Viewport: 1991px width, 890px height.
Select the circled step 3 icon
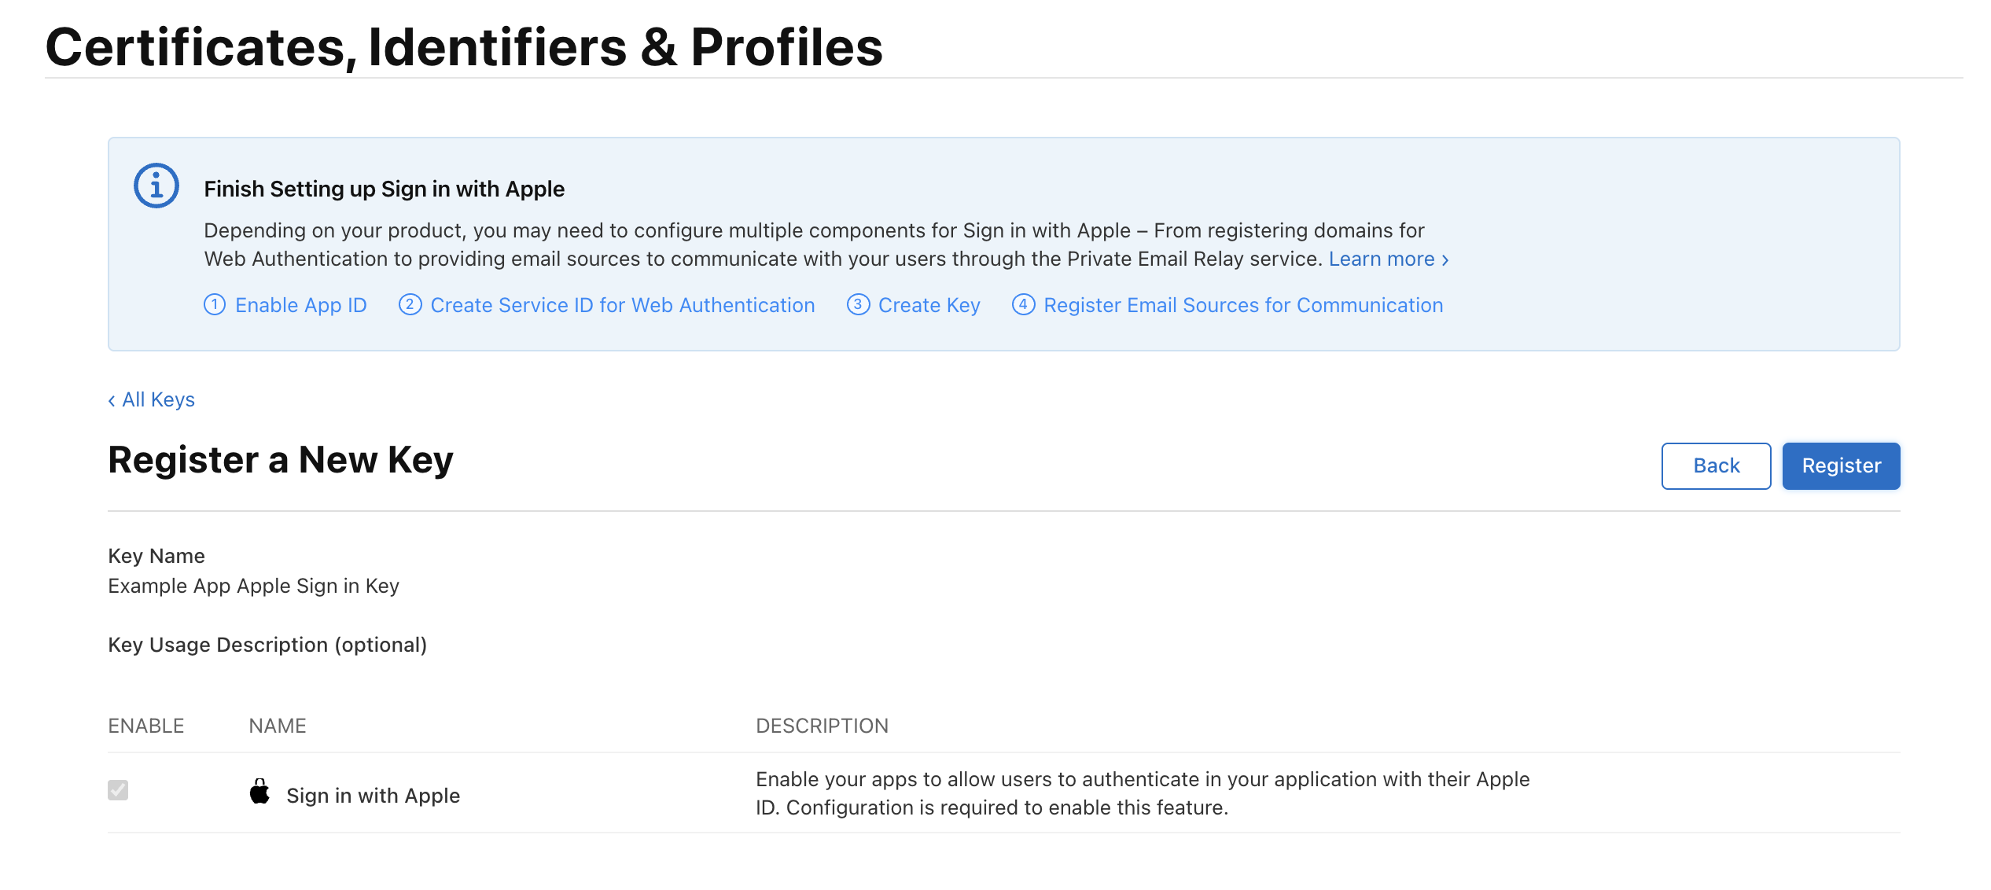(x=857, y=305)
